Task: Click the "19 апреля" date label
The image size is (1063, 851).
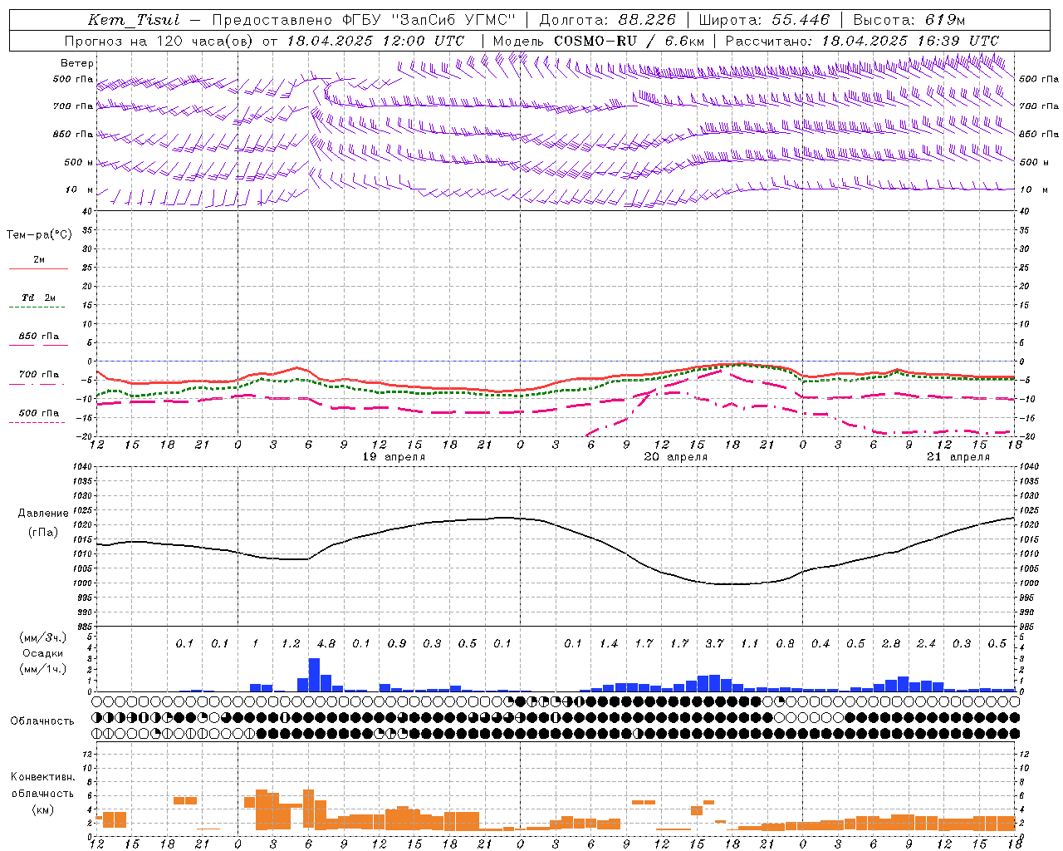Action: click(x=394, y=457)
